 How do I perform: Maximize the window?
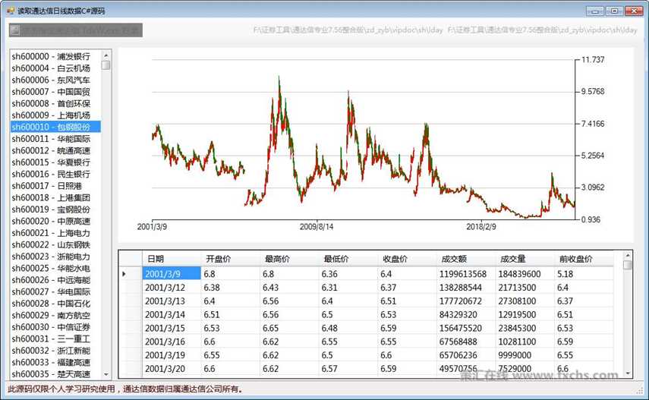[x=613, y=11]
